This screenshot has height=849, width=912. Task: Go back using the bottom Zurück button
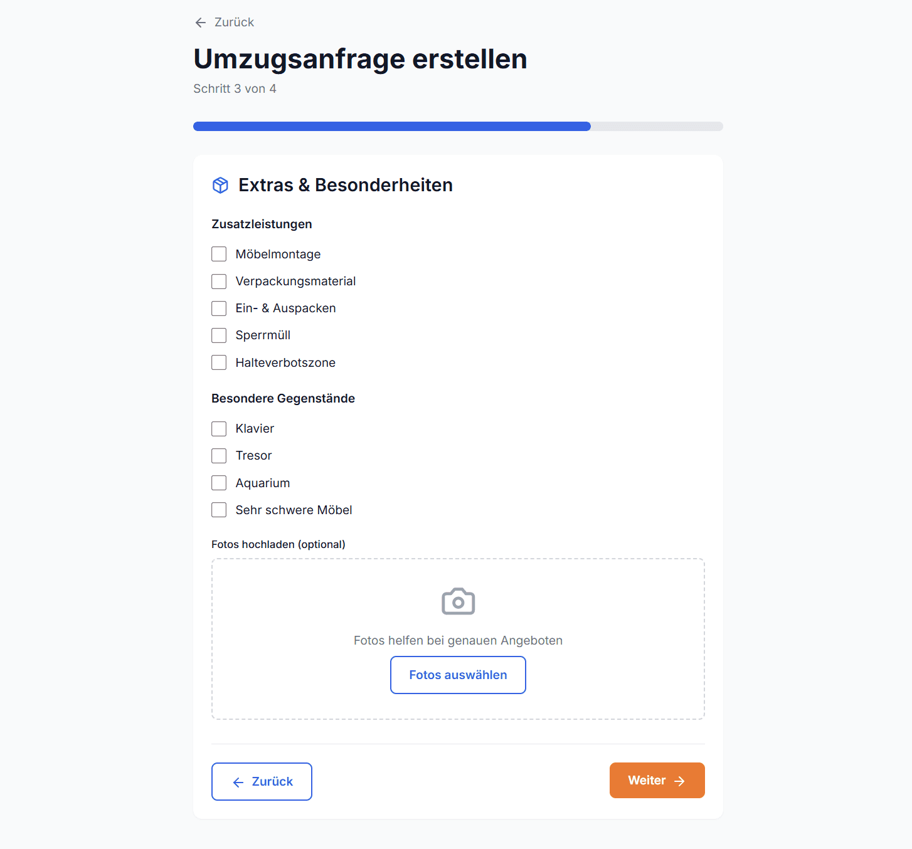click(x=262, y=781)
